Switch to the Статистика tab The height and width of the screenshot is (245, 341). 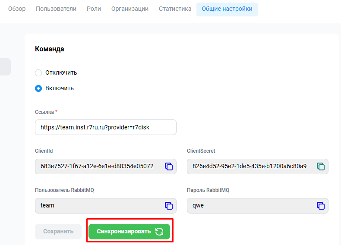click(175, 9)
